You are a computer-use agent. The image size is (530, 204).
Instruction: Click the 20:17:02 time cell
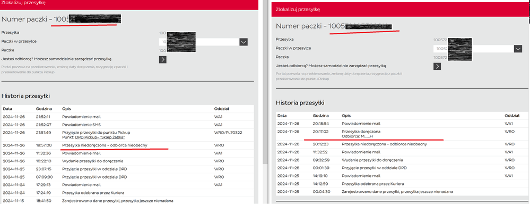click(x=321, y=132)
